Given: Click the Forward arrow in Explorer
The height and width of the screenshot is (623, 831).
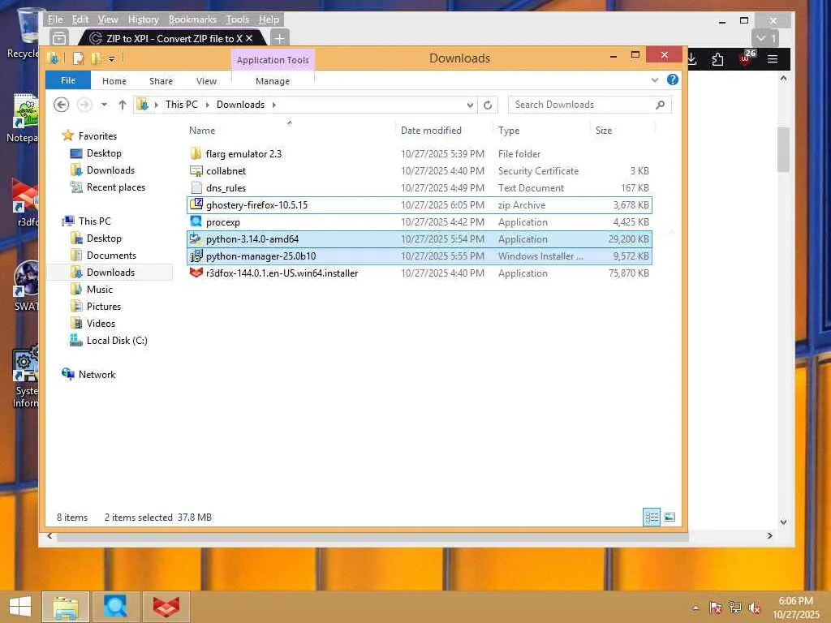Looking at the screenshot, I should (84, 105).
